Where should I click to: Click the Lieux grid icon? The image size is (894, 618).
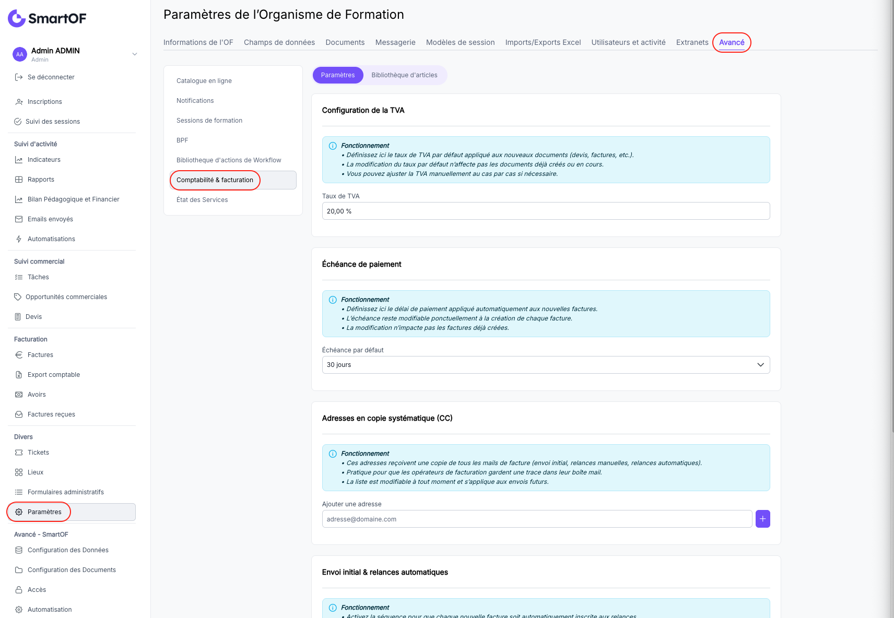coord(19,472)
